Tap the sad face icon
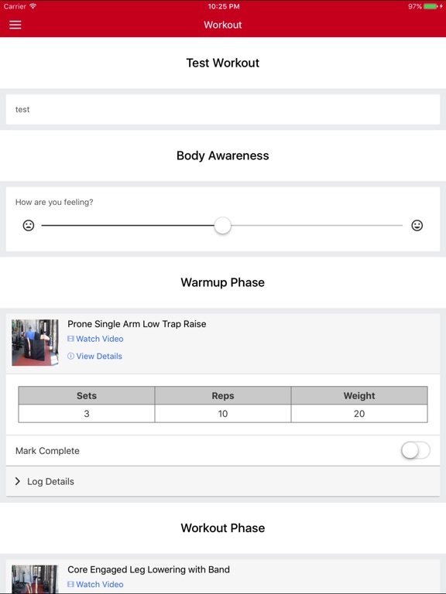The height and width of the screenshot is (594, 446). (29, 225)
